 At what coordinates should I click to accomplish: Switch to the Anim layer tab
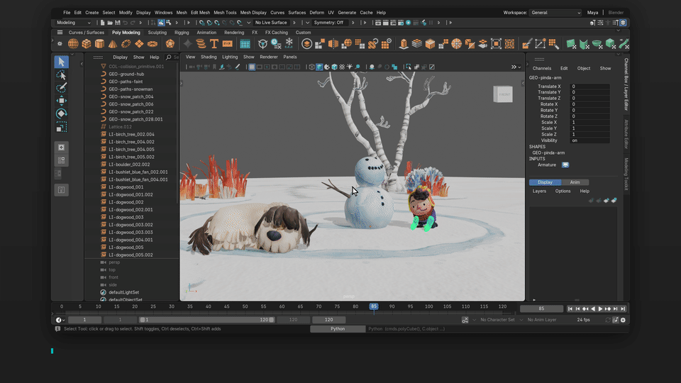click(575, 182)
